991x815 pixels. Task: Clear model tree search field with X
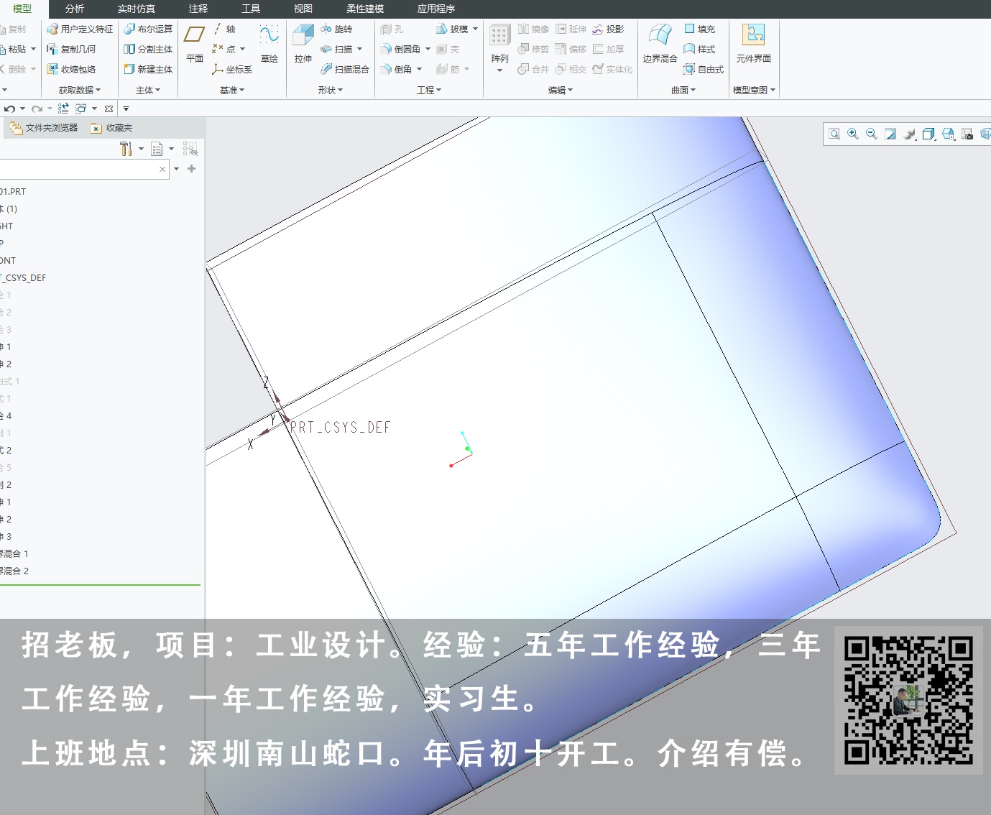pyautogui.click(x=162, y=169)
